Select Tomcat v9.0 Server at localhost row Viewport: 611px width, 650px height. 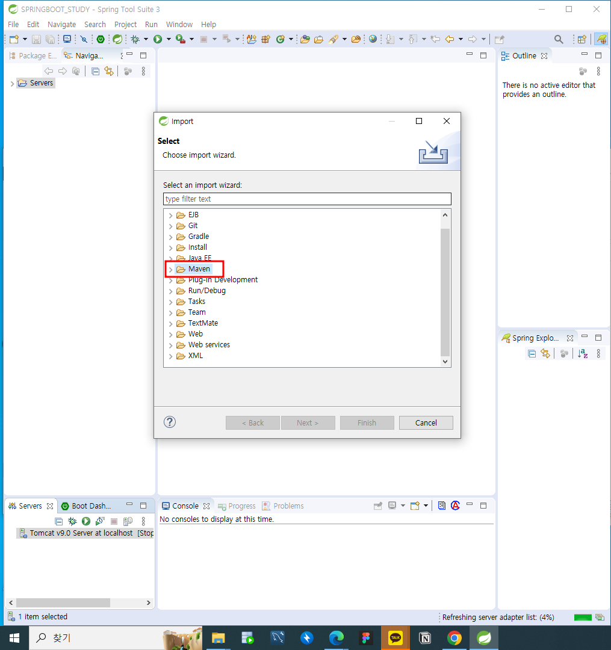(85, 533)
